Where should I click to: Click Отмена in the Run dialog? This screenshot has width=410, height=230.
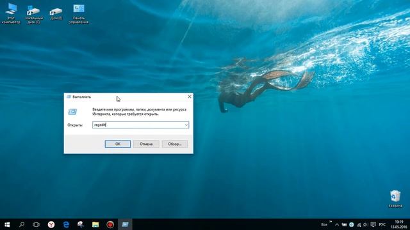click(x=146, y=144)
